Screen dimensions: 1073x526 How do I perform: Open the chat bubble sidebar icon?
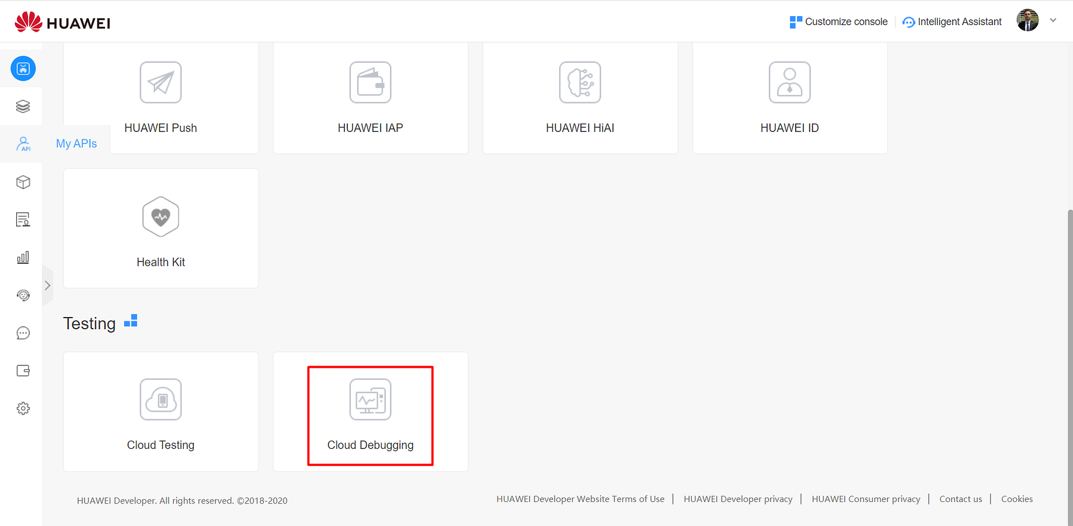point(23,333)
